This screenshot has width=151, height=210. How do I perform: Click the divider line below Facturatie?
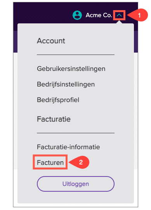pyautogui.click(x=76, y=133)
